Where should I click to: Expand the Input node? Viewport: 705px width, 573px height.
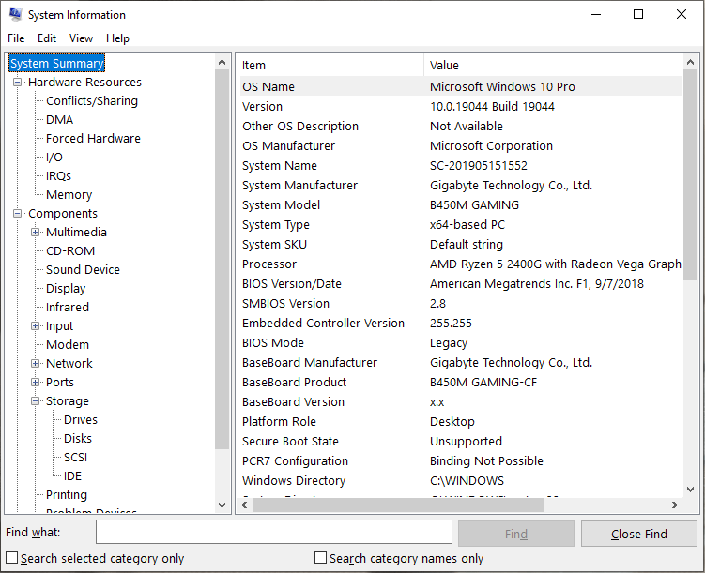pos(35,326)
